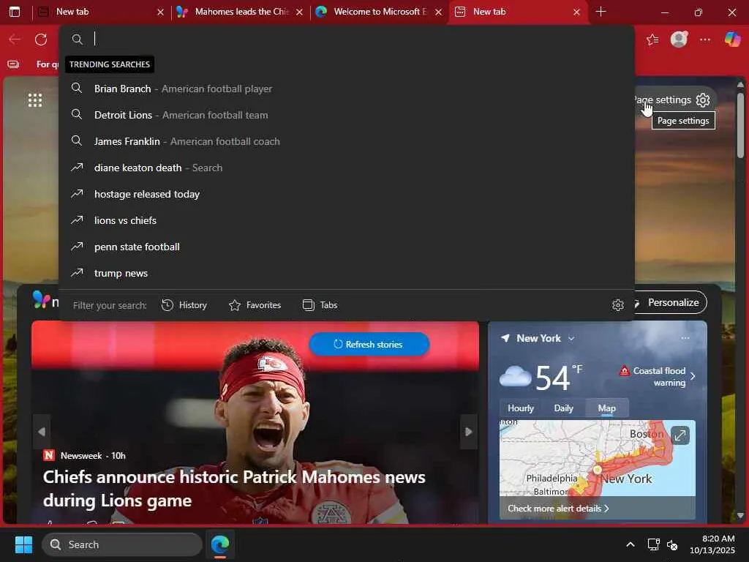
Task: Expand the New York location dropdown
Action: (571, 338)
